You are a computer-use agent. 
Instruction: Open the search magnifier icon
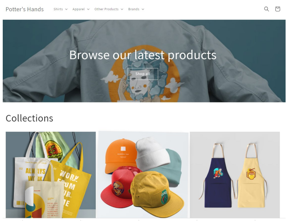266,9
